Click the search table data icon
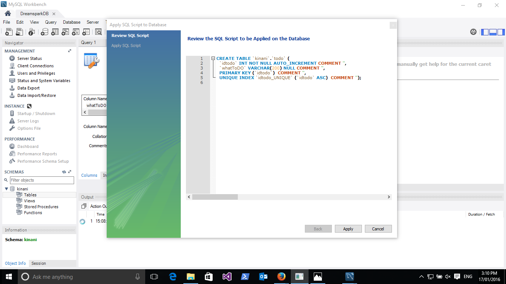Screen dimensions: 506x284 coord(99,32)
